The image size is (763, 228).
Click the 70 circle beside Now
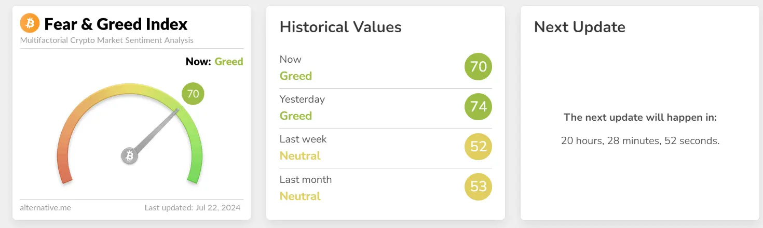pyautogui.click(x=478, y=66)
